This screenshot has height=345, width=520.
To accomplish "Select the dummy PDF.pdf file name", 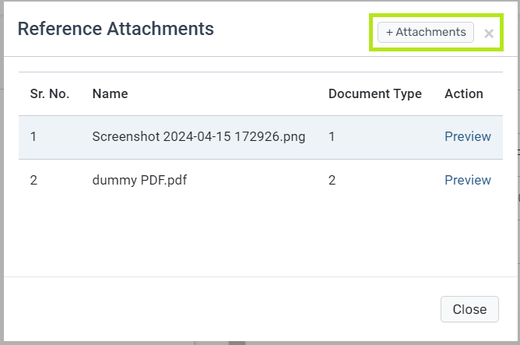I will (139, 180).
